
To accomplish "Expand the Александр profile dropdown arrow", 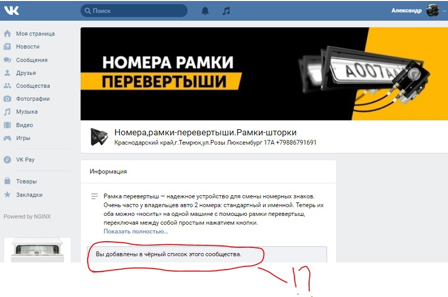I will 444,11.
